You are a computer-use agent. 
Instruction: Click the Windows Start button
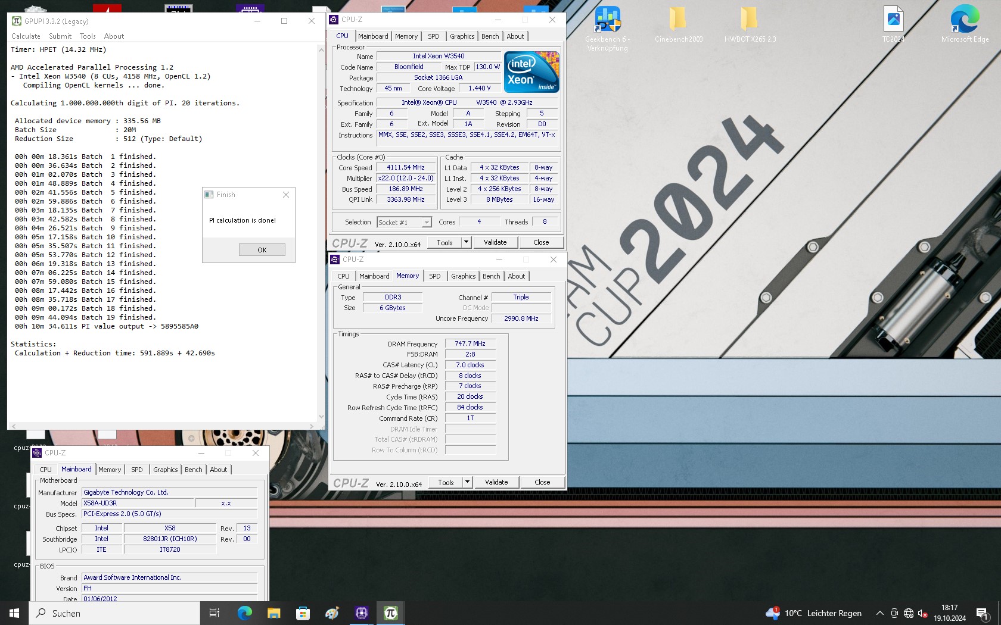coord(14,613)
